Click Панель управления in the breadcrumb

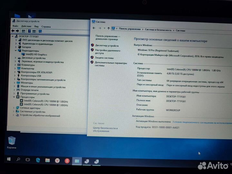(x=130, y=29)
